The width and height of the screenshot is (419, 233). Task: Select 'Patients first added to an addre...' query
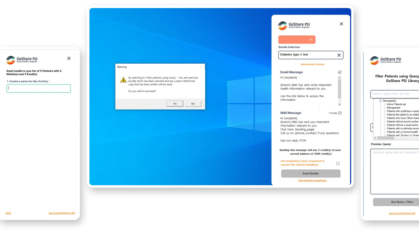pos(403,115)
